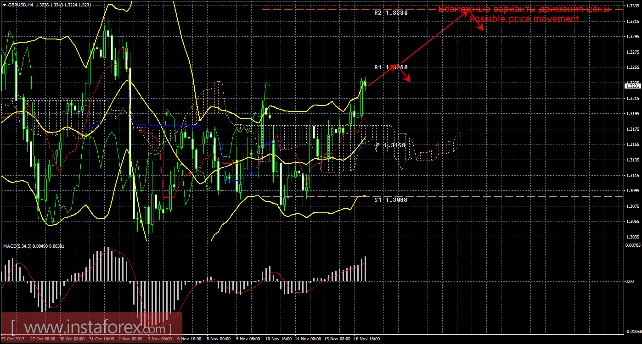Image resolution: width=642 pixels, height=344 pixels.
Task: Click price axis value 1.3335
Action: (632, 6)
